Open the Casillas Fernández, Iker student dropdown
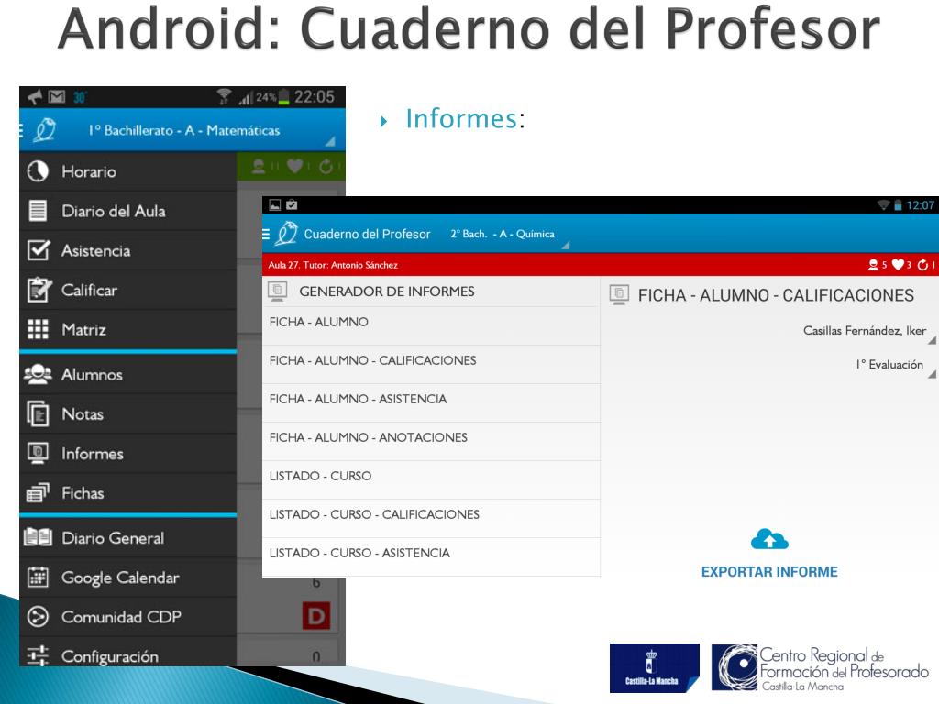 click(x=868, y=332)
